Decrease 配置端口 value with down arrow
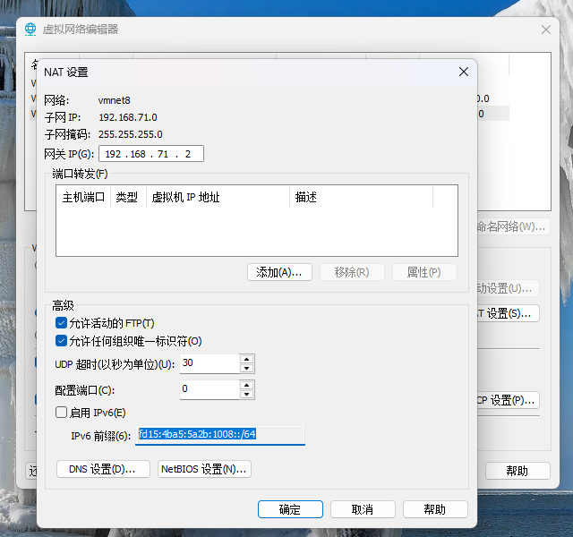The height and width of the screenshot is (537, 573). 247,394
